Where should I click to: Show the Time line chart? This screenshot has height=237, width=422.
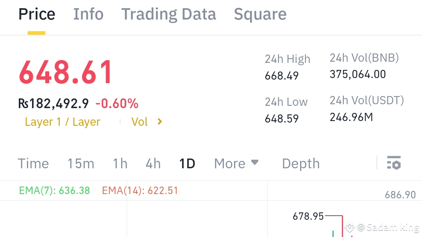tap(33, 164)
